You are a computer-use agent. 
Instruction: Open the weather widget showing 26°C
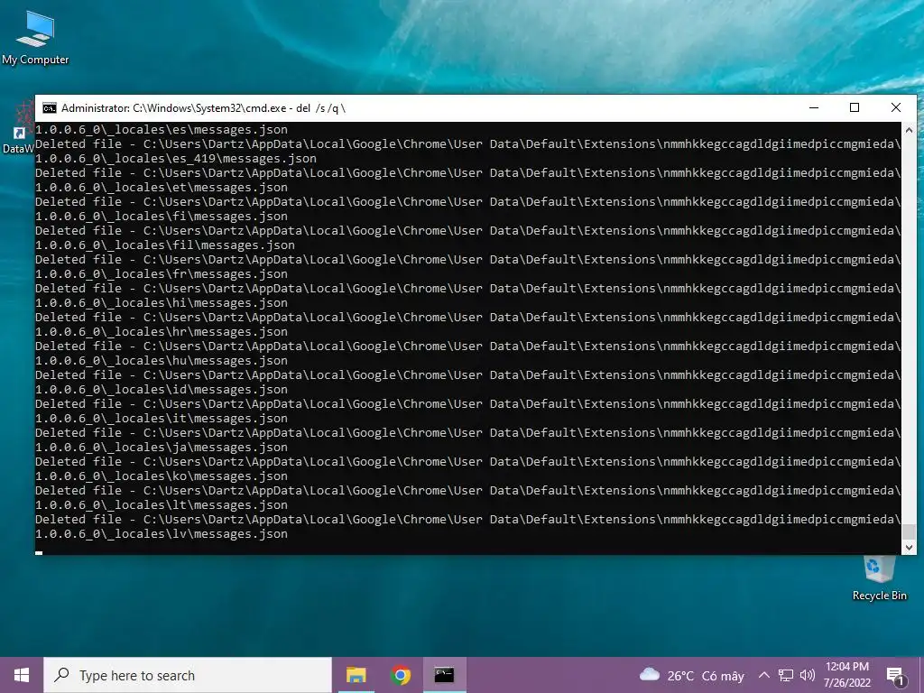coord(692,675)
